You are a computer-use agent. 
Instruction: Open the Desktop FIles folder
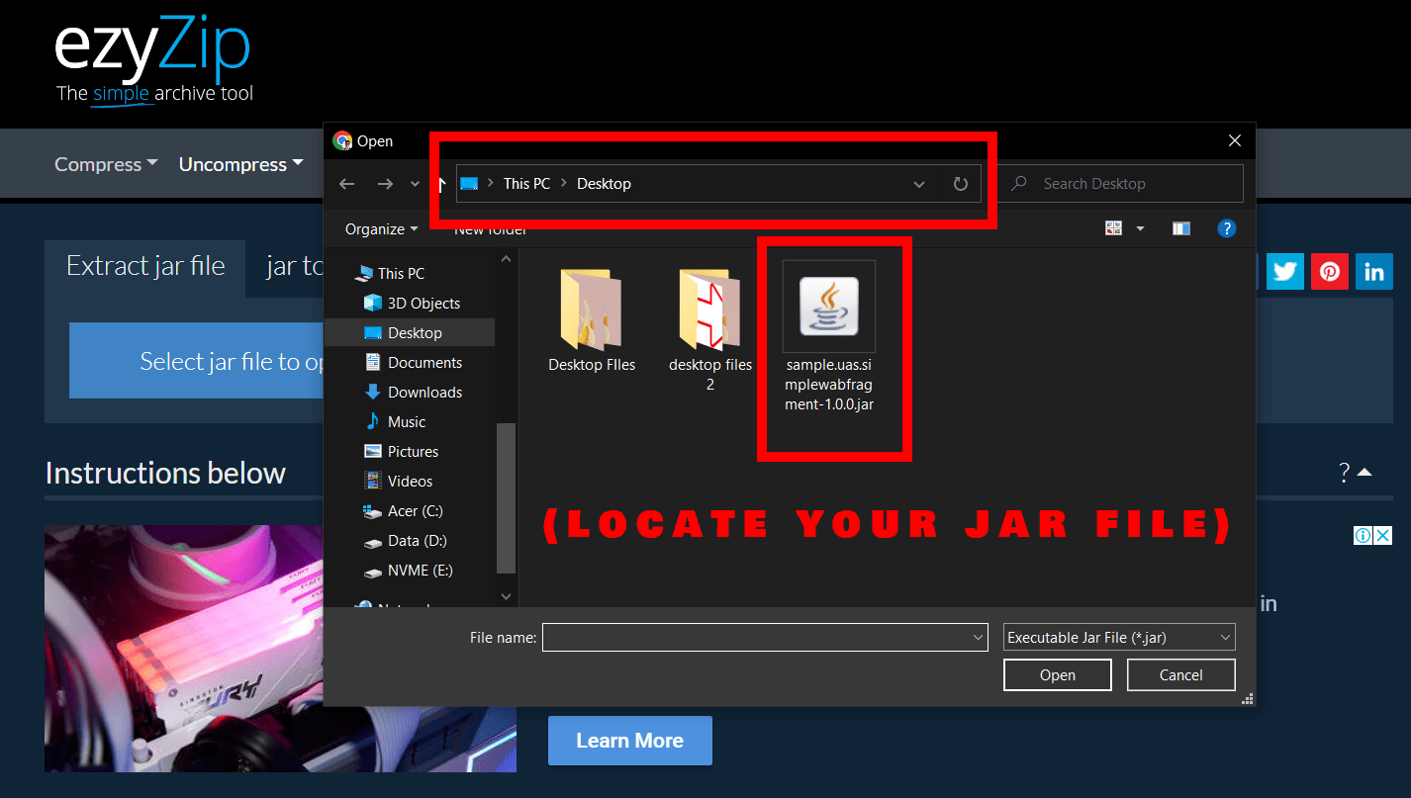(x=591, y=307)
